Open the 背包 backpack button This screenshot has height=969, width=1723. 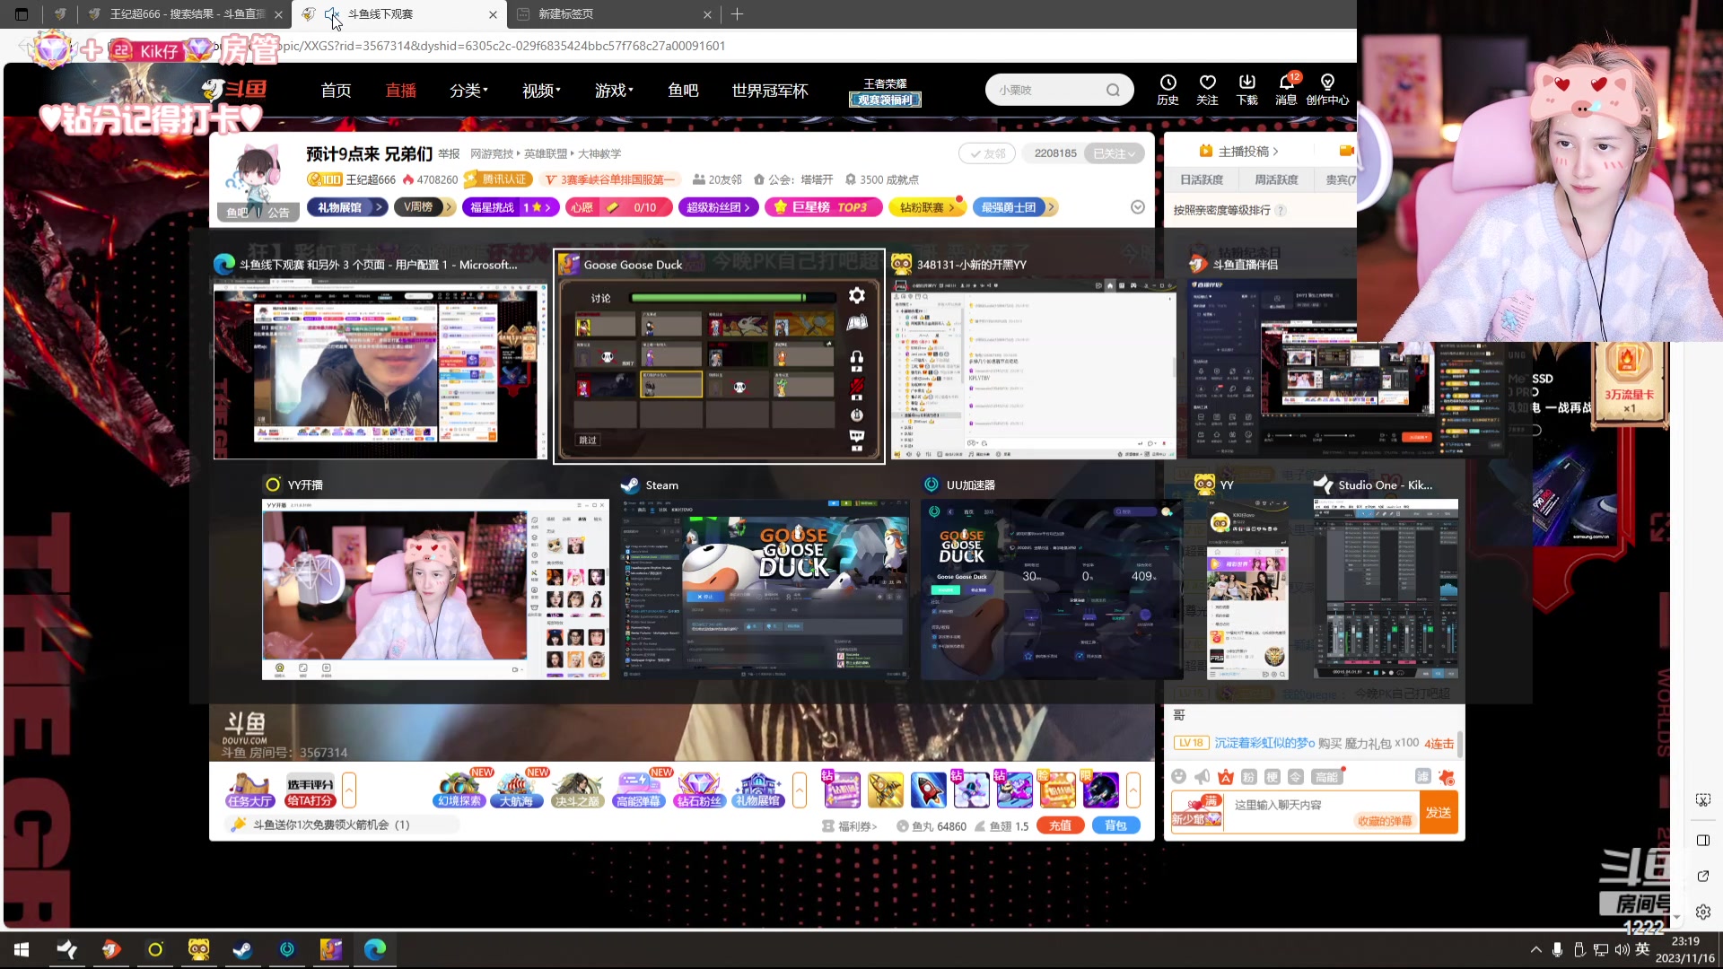click(1115, 825)
